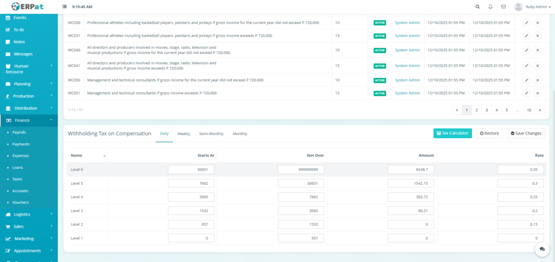This screenshot has height=262, width=555.
Task: Click the search icon in top bar
Action: pos(477,6)
